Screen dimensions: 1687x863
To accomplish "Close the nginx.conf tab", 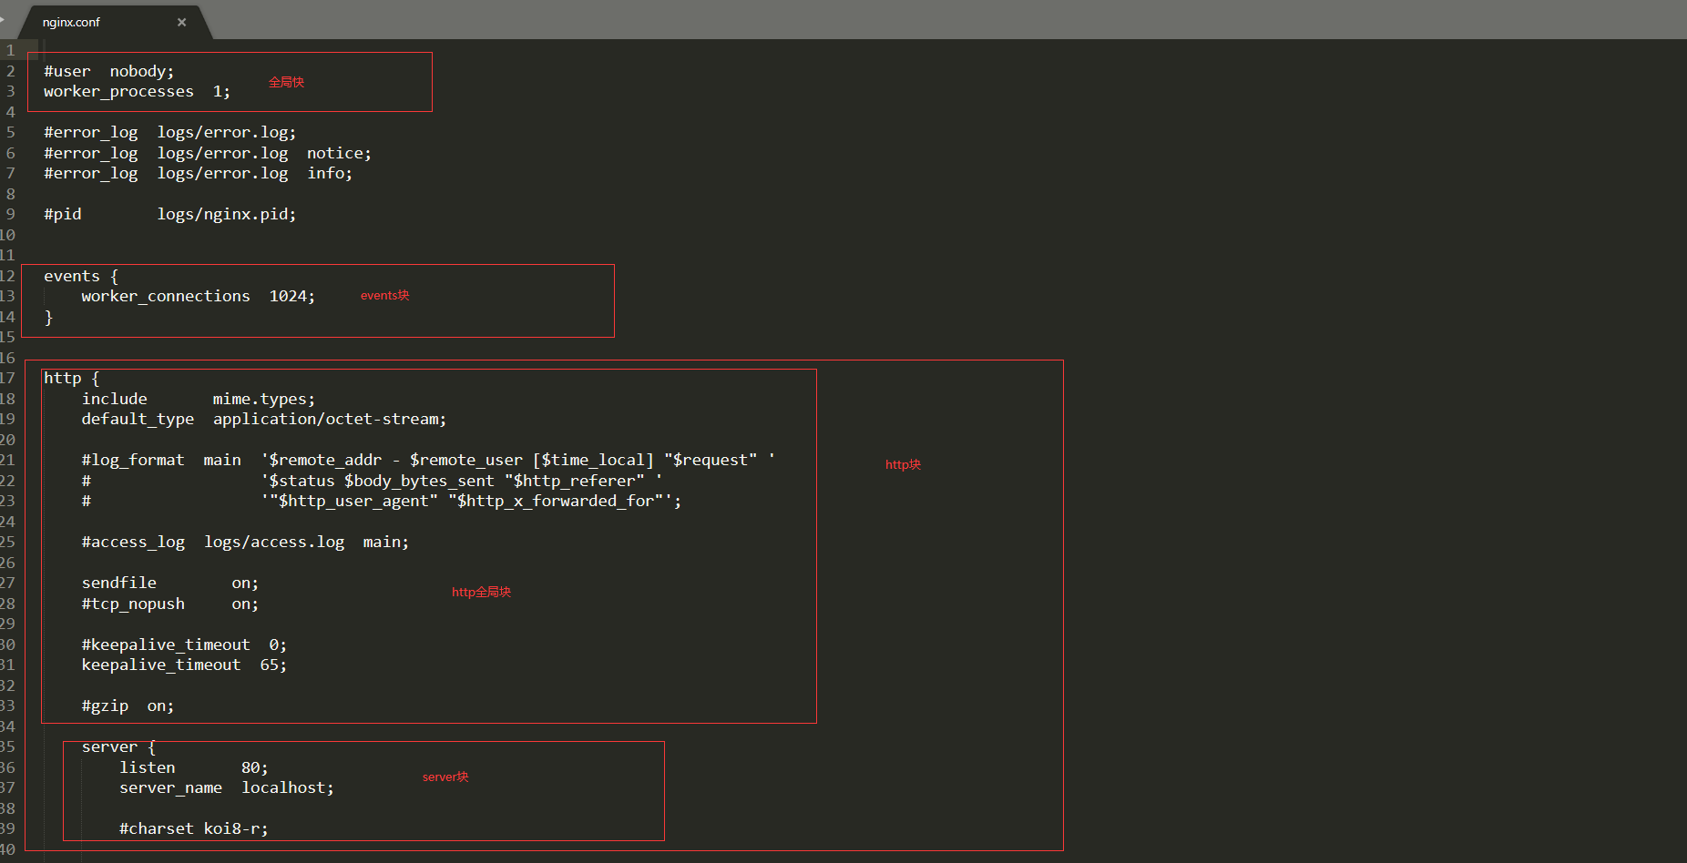I will click(182, 22).
